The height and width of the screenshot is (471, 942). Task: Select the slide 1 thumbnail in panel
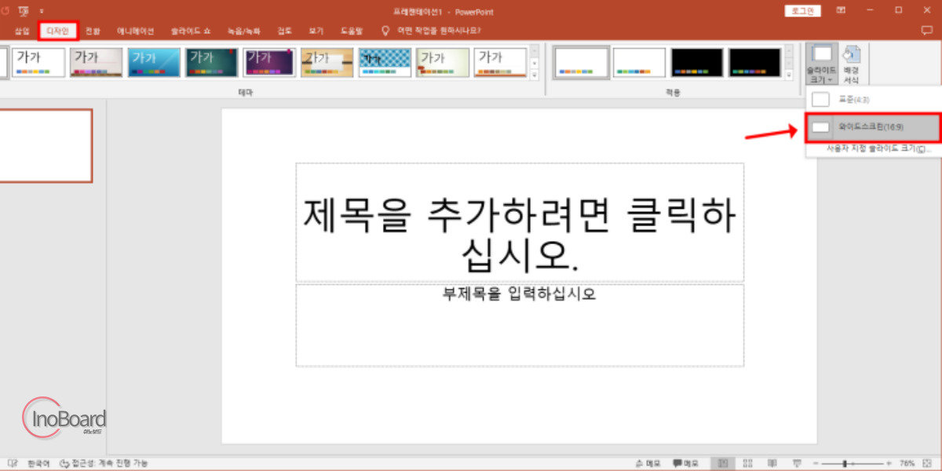tap(46, 145)
